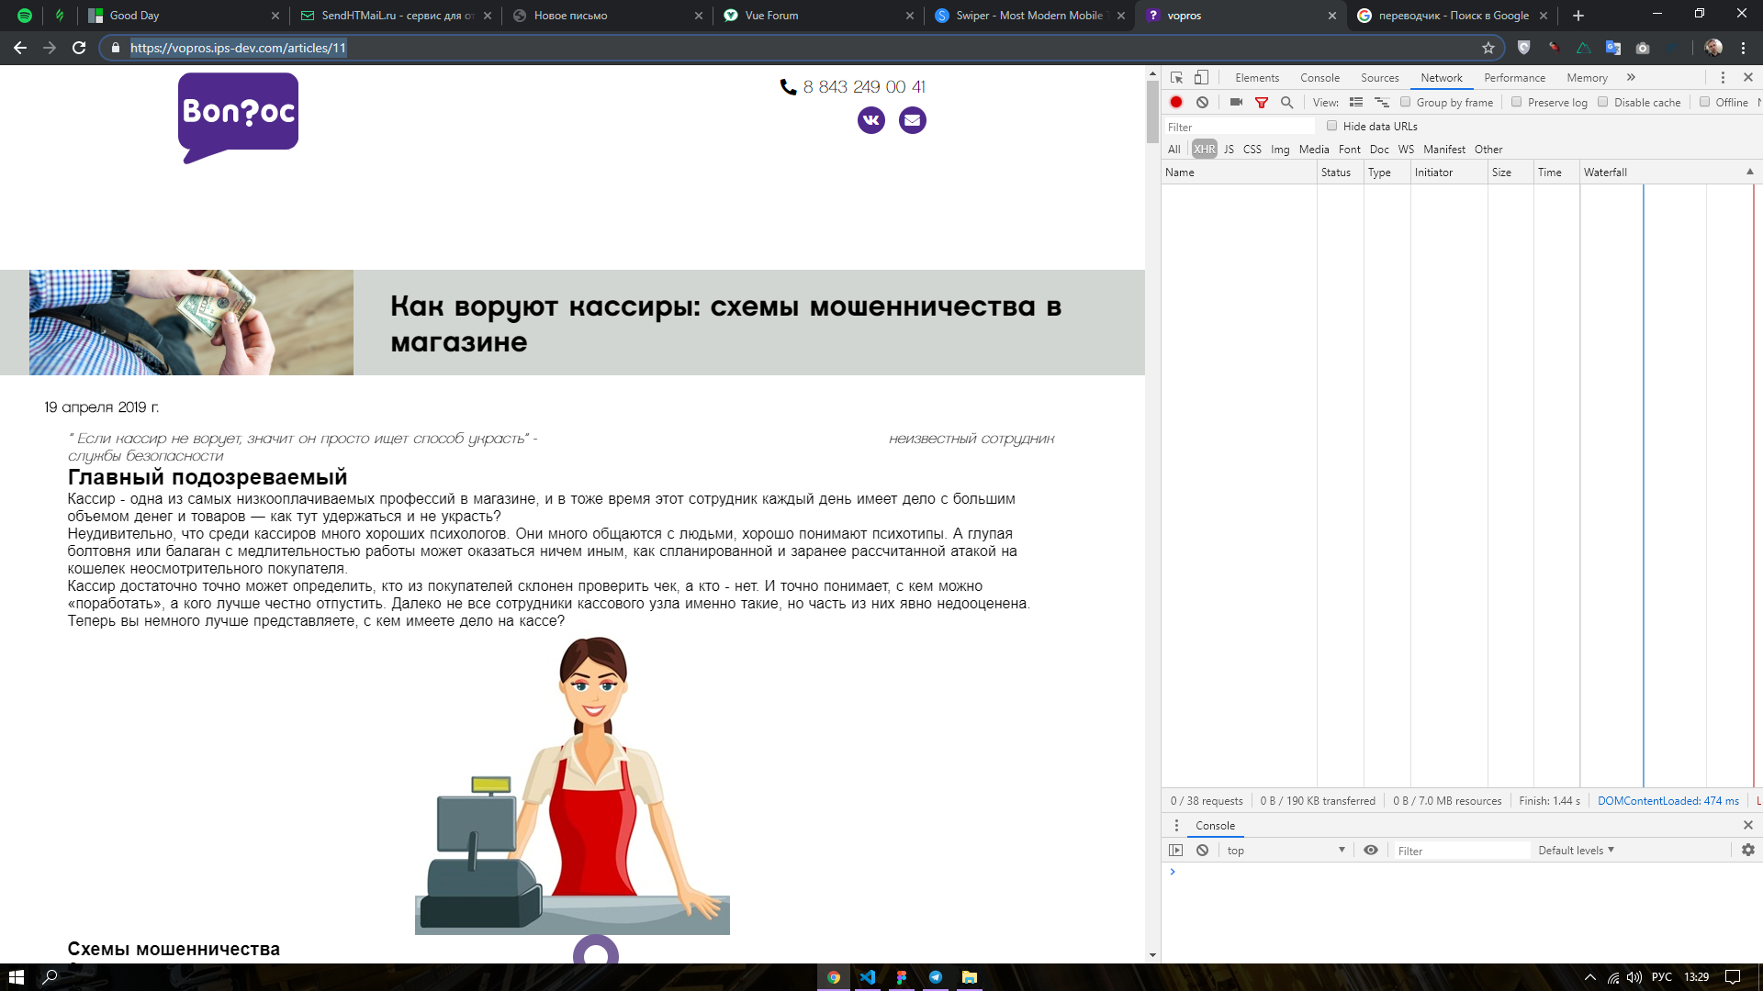Open DevTools customize three-dot menu
This screenshot has height=991, width=1763.
[1723, 78]
